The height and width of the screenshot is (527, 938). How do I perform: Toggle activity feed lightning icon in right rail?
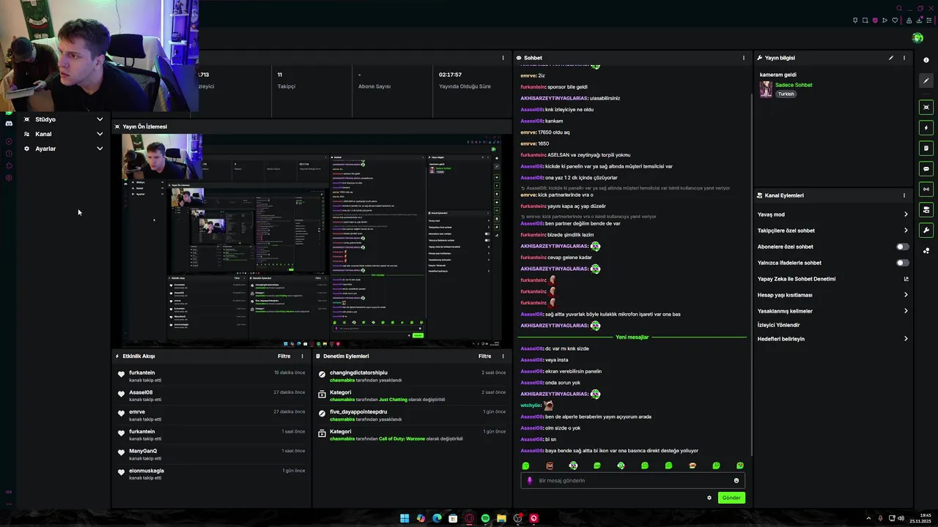tap(926, 128)
